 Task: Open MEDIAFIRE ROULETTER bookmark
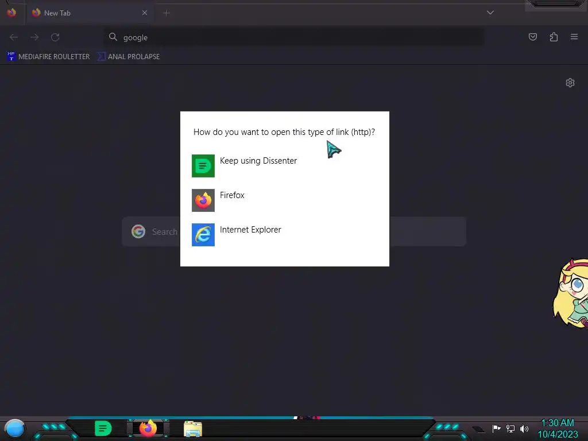coord(48,57)
